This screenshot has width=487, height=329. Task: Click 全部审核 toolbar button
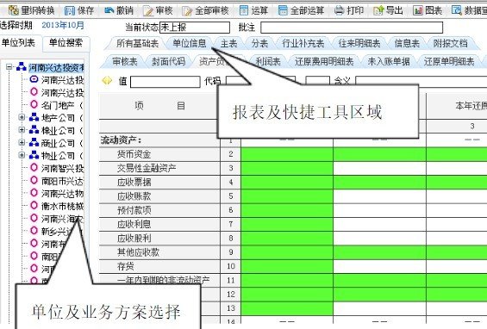pyautogui.click(x=206, y=10)
